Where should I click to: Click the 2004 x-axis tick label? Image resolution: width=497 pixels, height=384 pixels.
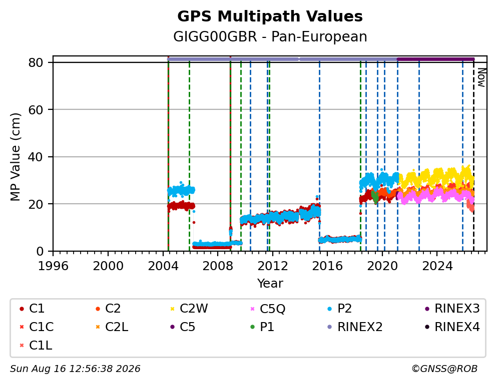163,266
